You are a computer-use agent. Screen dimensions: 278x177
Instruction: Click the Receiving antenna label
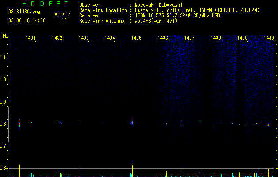point(102,21)
